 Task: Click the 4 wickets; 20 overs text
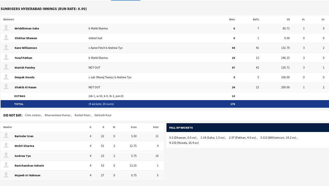tap(101, 104)
